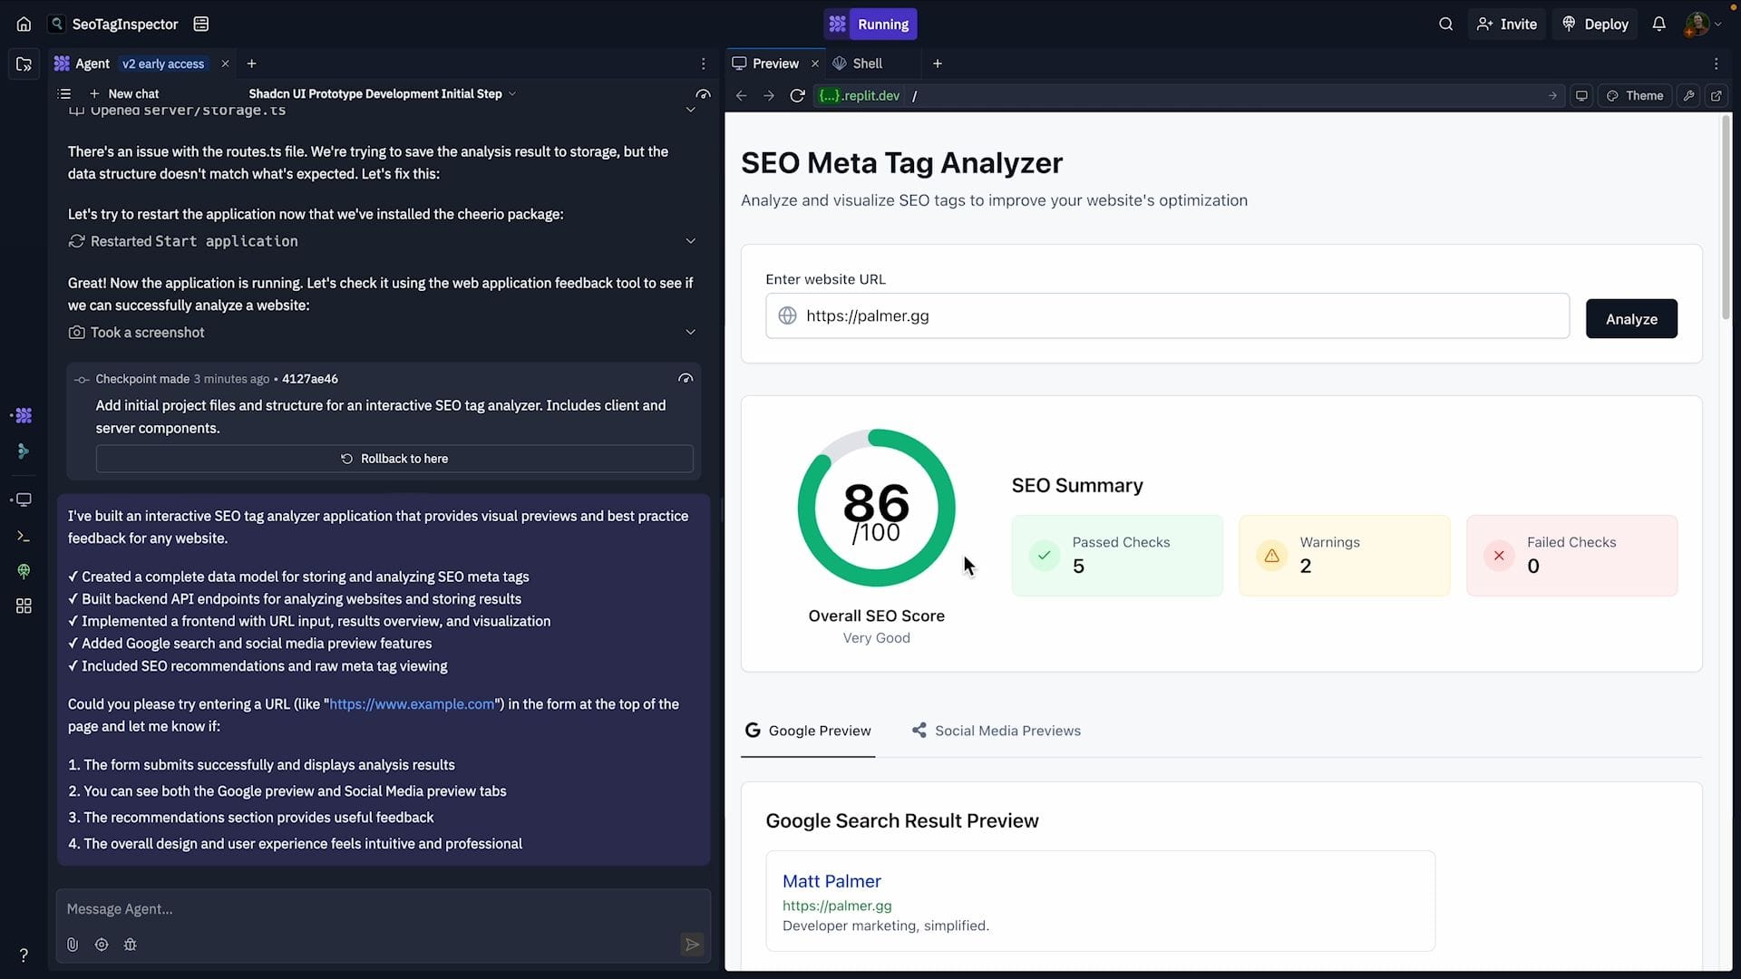Click Rollback to here button
Image resolution: width=1741 pixels, height=979 pixels.
pos(394,459)
